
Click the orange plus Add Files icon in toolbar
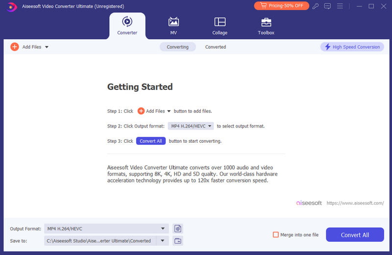tap(15, 47)
